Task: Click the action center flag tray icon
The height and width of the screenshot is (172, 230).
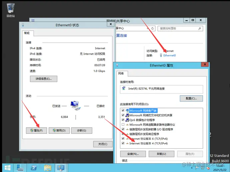Action: [x=197, y=168]
